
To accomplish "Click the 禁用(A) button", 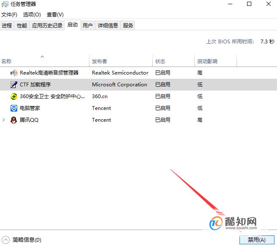I will (x=257, y=240).
